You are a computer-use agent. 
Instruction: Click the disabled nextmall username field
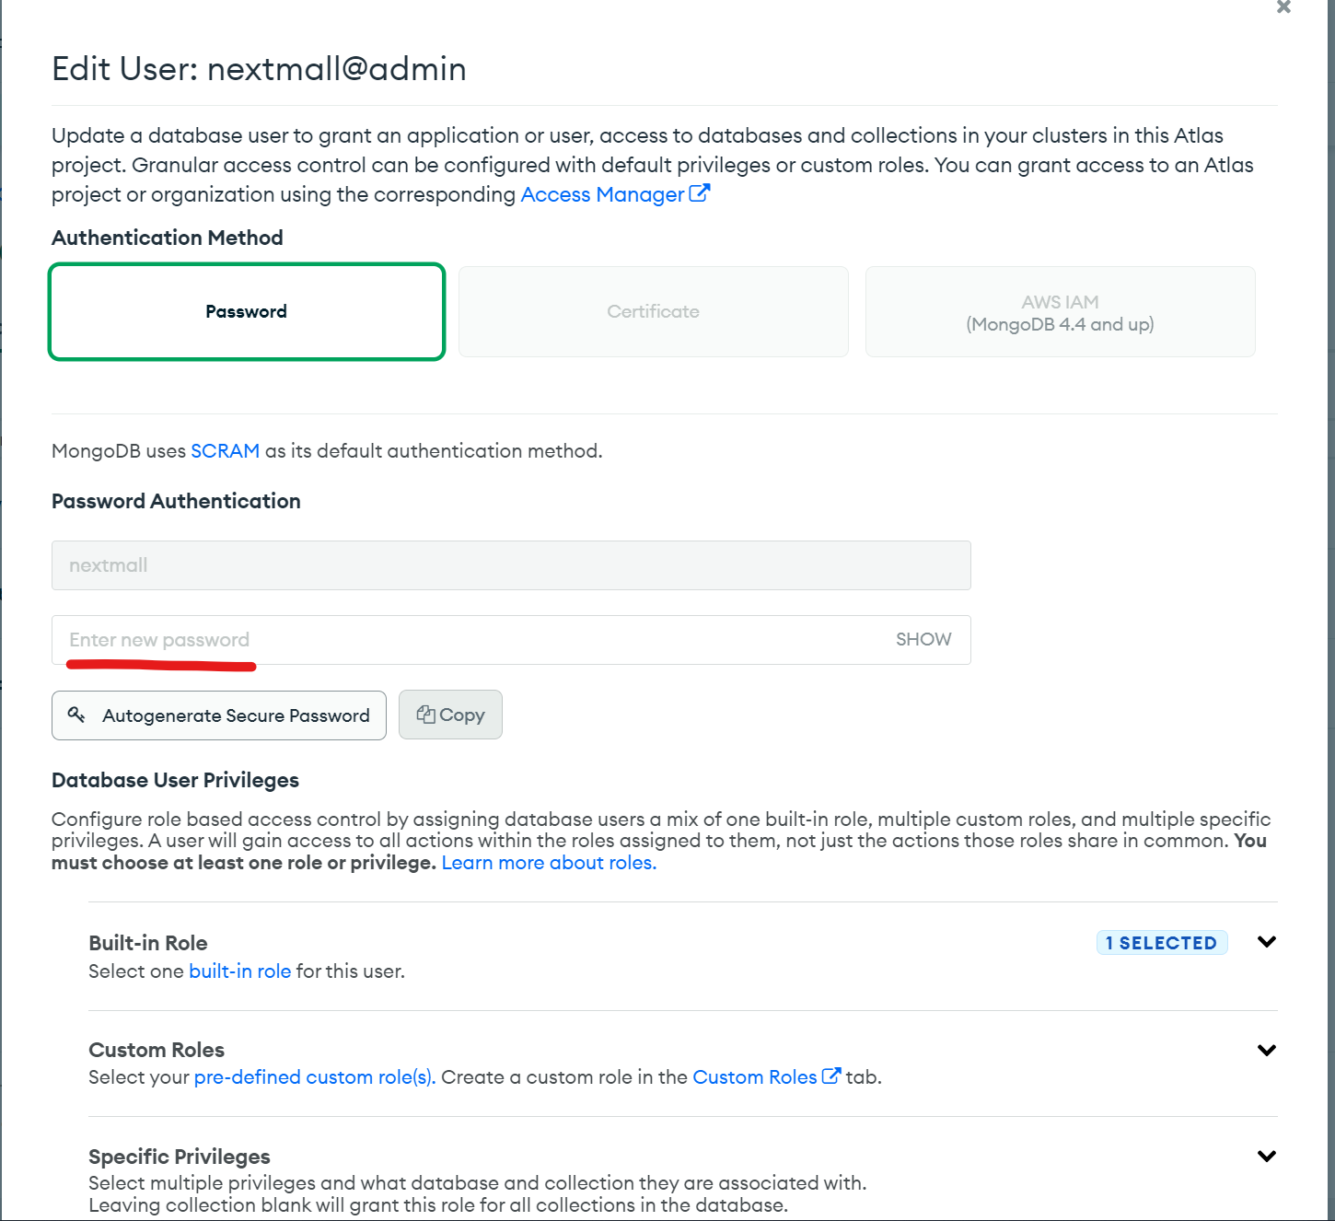click(511, 565)
